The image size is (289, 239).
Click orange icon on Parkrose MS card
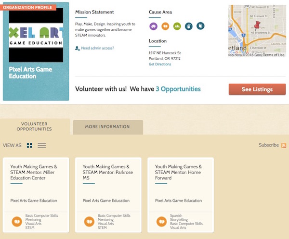89,222
